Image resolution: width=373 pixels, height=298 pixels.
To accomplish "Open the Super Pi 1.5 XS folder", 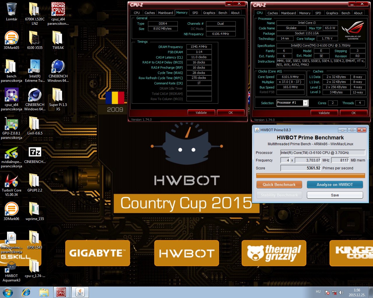I will [x=58, y=99].
